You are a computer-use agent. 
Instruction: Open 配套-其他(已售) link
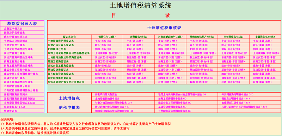pos(168,74)
